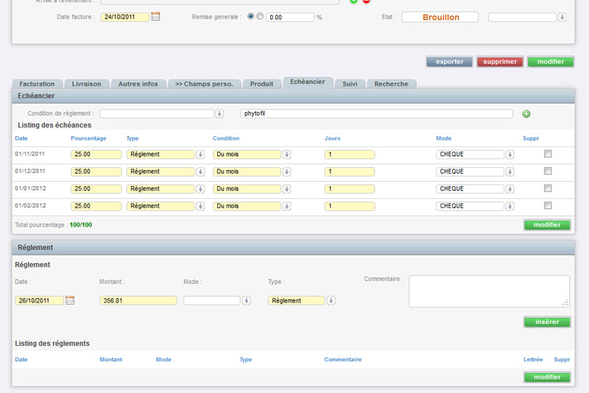
Task: Tick Suppr checkbox for 01/01/2012 échéance
Action: click(x=548, y=188)
